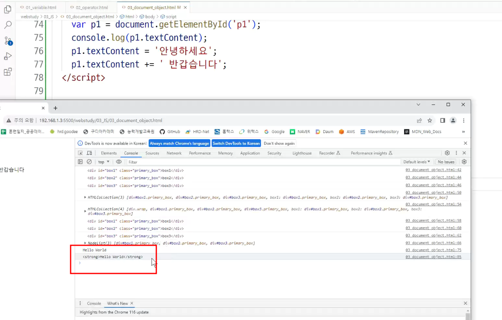Close the current Chrome tab

tap(43, 108)
